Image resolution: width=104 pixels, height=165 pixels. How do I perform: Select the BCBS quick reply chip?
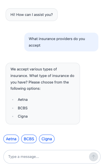point(29,139)
